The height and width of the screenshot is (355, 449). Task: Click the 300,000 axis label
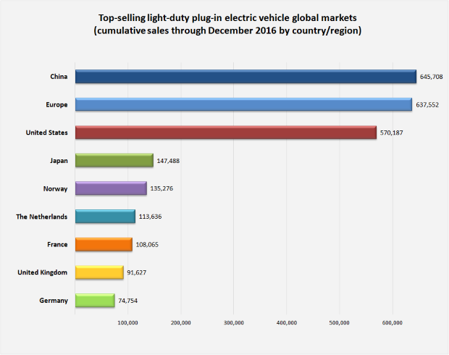click(x=234, y=322)
